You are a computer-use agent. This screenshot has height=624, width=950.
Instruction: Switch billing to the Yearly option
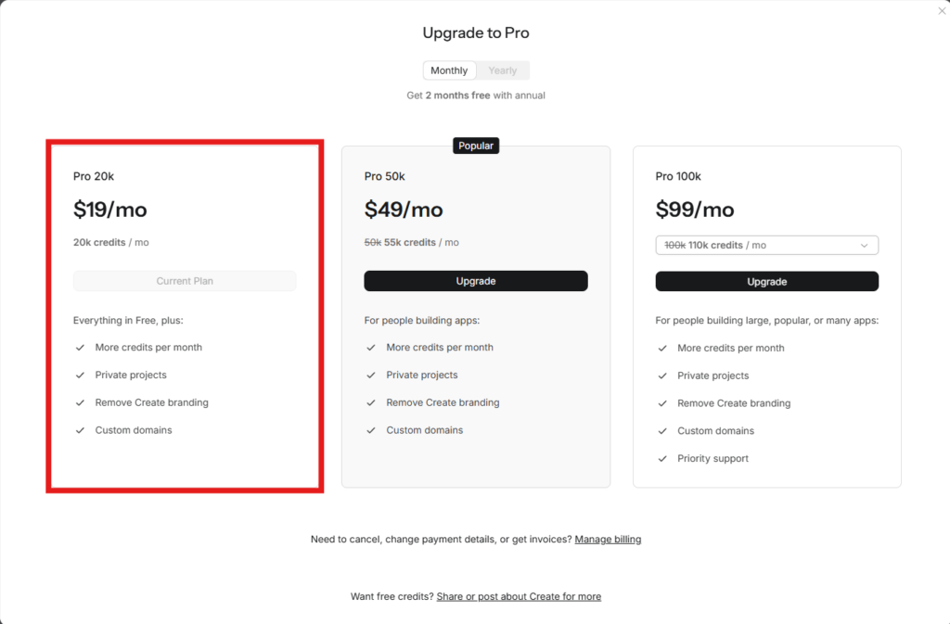502,70
